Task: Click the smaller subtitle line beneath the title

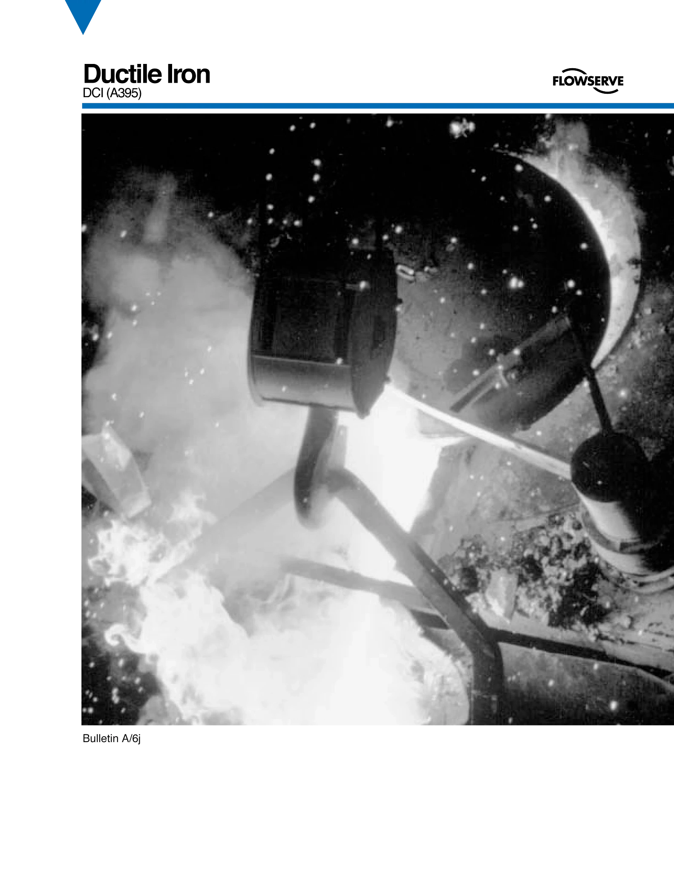Action: pyautogui.click(x=112, y=92)
